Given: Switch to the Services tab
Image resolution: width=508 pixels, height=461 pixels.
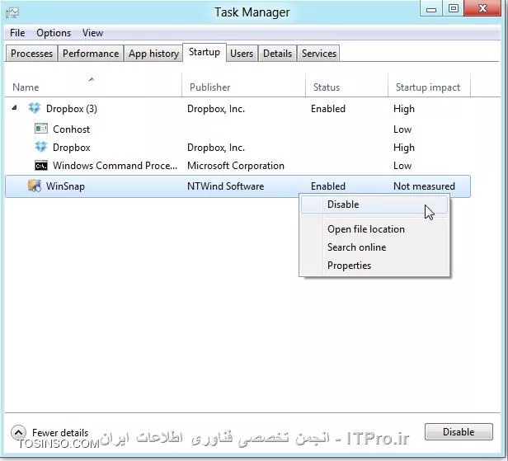Looking at the screenshot, I should 319,53.
